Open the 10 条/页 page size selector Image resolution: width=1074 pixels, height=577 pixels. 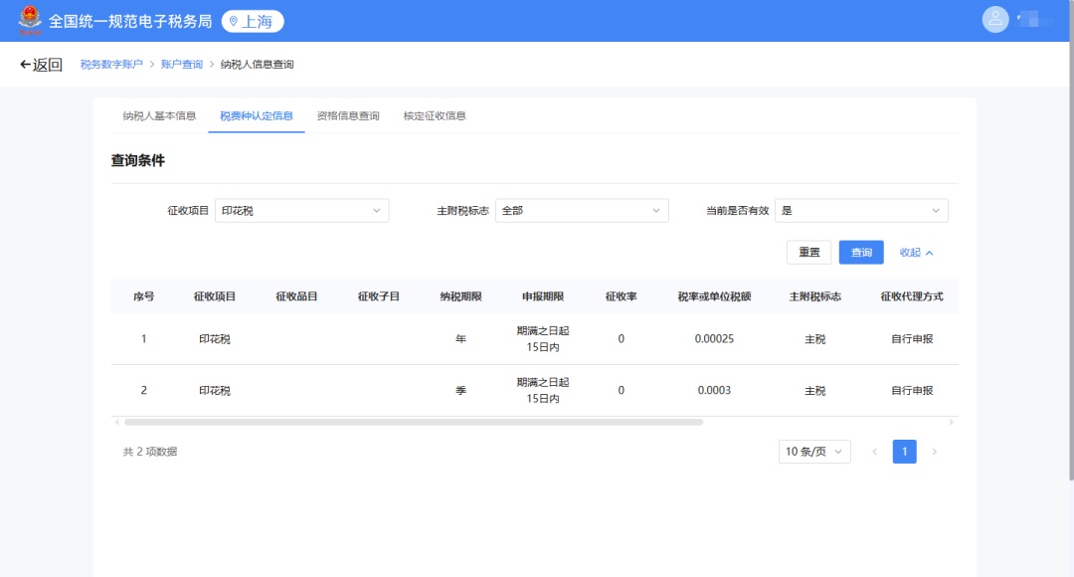pyautogui.click(x=814, y=452)
